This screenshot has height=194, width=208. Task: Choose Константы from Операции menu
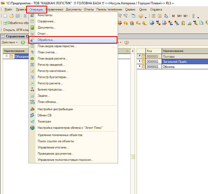click(x=73, y=15)
